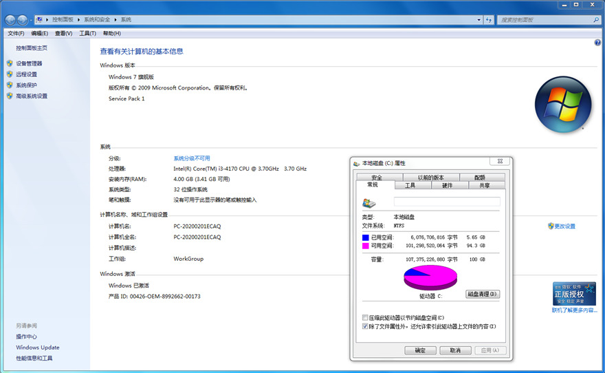The height and width of the screenshot is (373, 605).
Task: Toggle 压缩此驱动器以节约磁盘空间 checkbox
Action: [365, 318]
